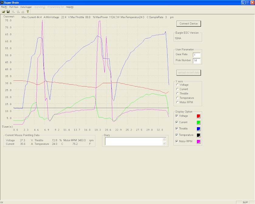Uncheck the Motor RPM display option
This screenshot has height=204, width=255.
coord(177,141)
